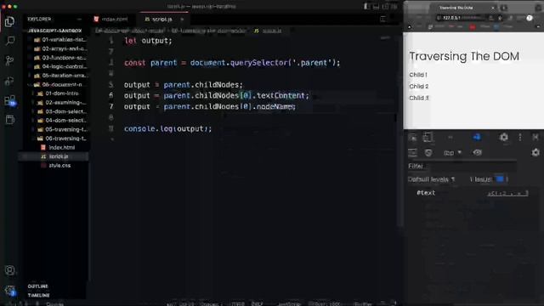Open the DevTools three-dot menu
Viewport: 544px width, 306px height.
[520, 137]
